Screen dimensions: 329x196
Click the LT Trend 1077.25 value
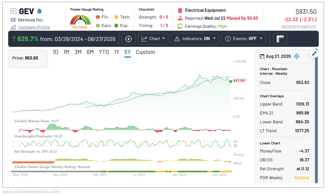click(x=302, y=131)
